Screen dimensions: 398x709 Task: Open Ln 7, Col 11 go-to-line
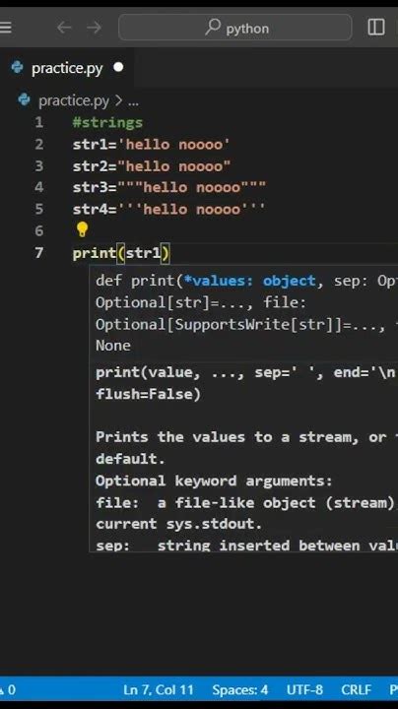click(159, 689)
